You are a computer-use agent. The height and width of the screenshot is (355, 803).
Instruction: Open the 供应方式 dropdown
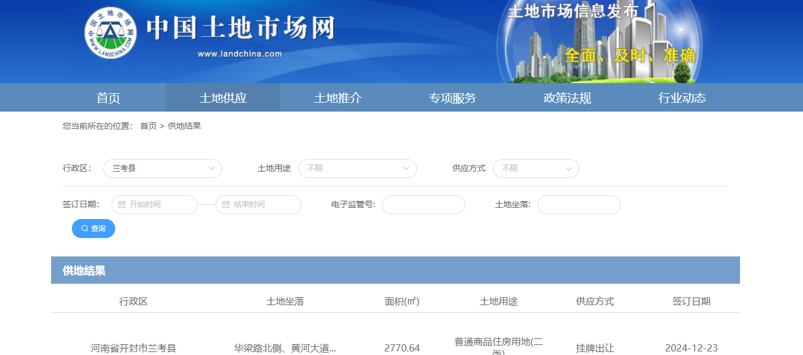535,169
